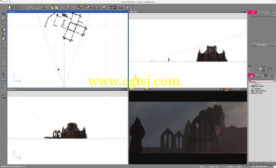Select the Layer 1 entry in browser

click(253, 82)
